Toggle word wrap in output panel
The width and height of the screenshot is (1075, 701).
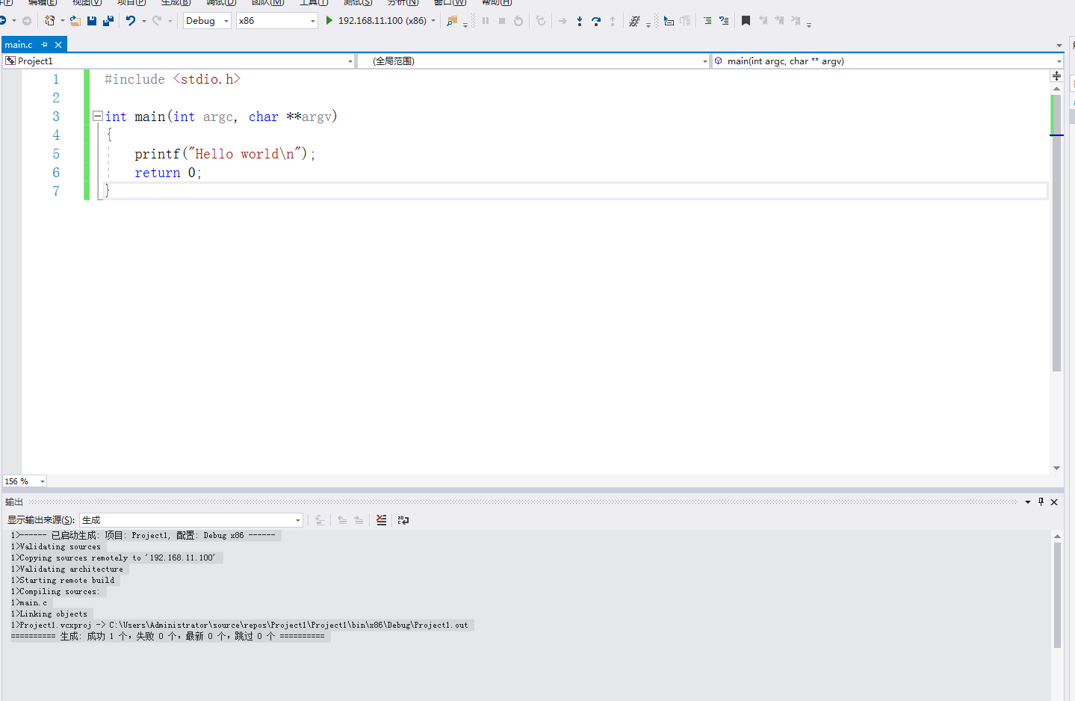click(x=403, y=520)
